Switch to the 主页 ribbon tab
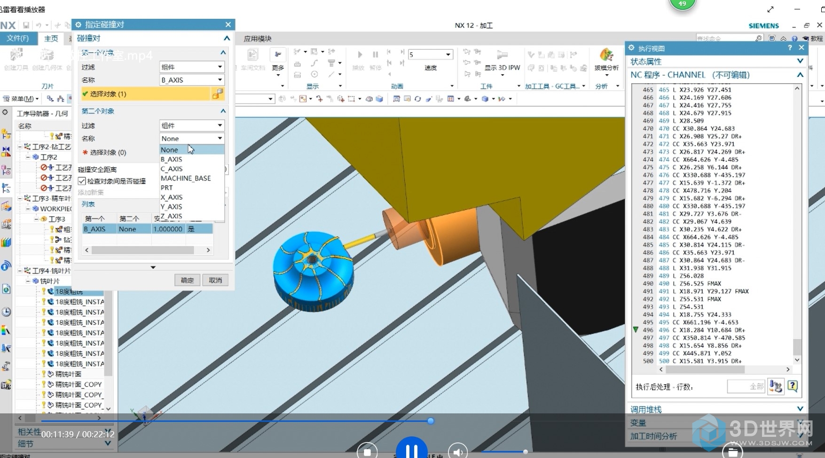Viewport: 825px width, 458px height. pos(51,39)
